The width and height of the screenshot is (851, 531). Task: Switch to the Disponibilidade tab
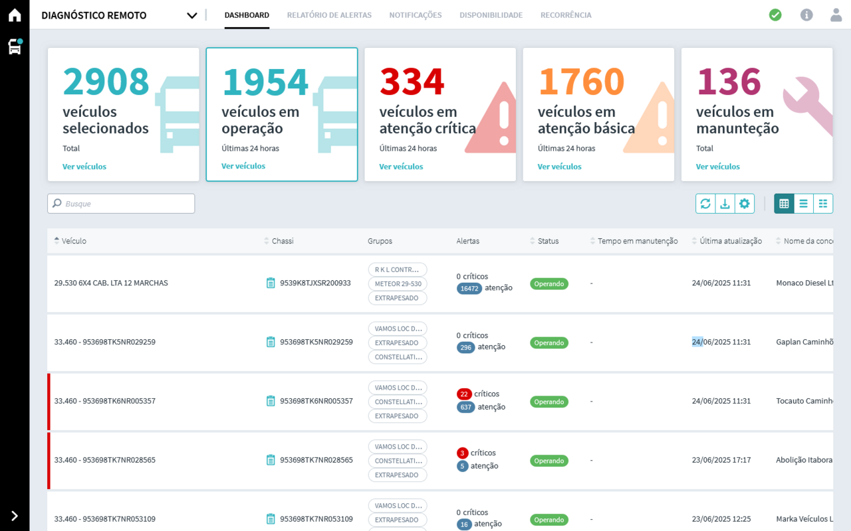click(491, 15)
